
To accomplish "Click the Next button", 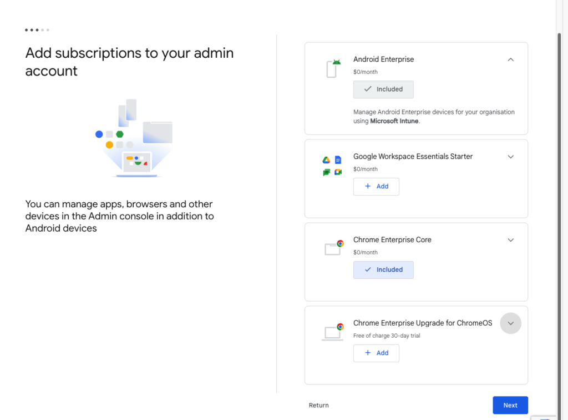I will pyautogui.click(x=510, y=405).
